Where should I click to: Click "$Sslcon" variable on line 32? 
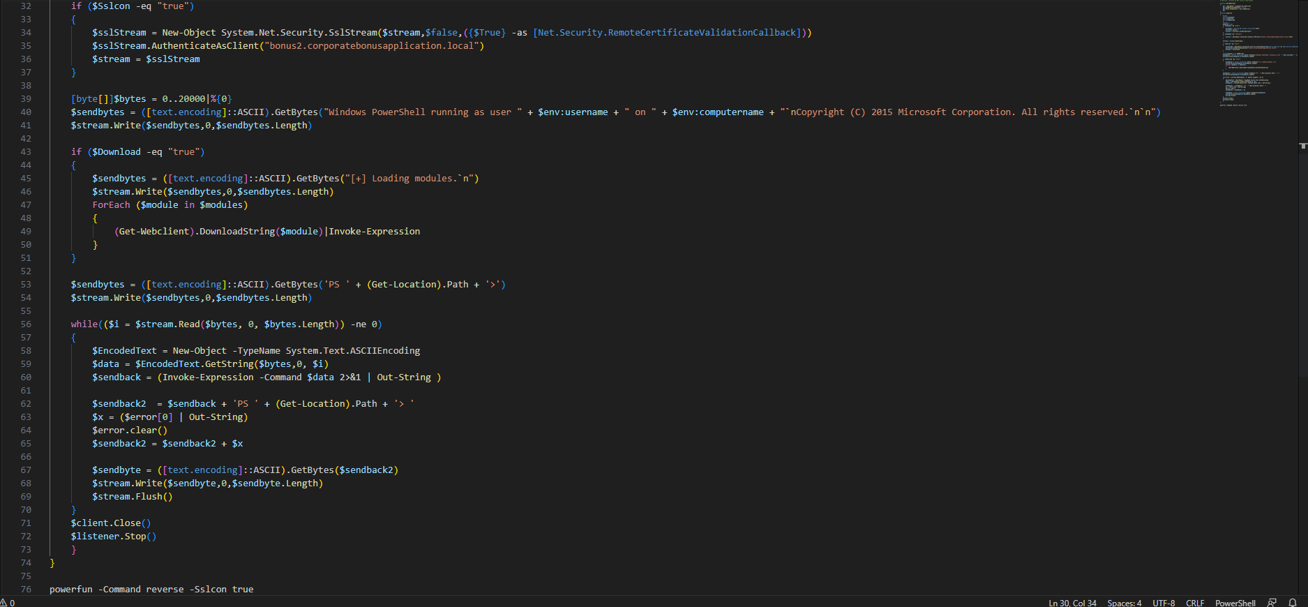[x=111, y=6]
